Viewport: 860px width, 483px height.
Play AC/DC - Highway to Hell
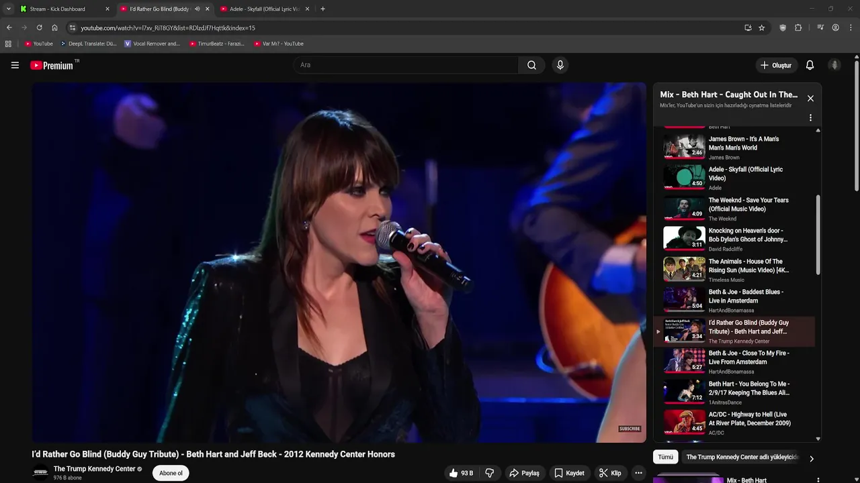[734, 423]
